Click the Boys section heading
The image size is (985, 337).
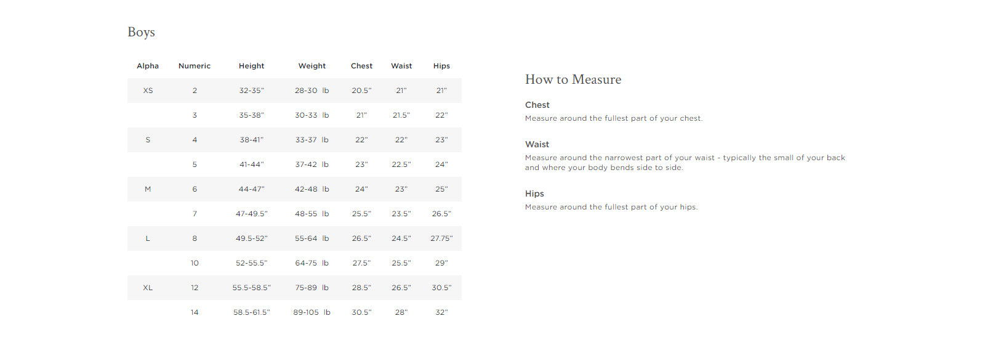coord(141,33)
